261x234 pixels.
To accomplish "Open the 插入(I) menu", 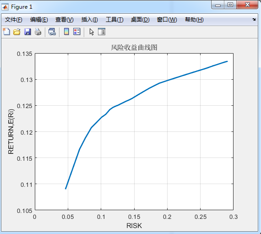I will 90,20.
